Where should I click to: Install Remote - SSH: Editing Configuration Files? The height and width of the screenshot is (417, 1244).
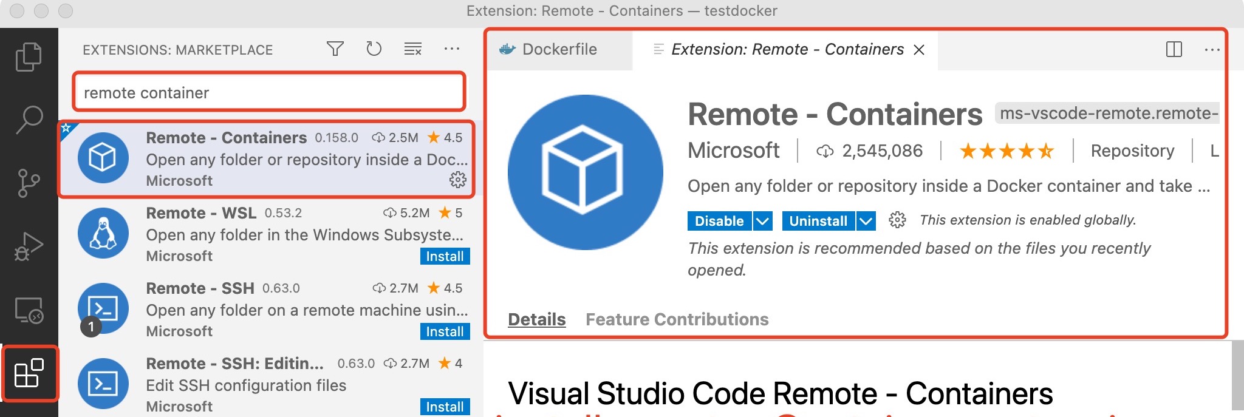coord(445,407)
